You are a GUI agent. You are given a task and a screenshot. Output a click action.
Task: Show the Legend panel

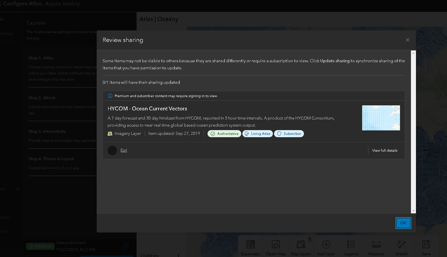click(x=351, y=248)
